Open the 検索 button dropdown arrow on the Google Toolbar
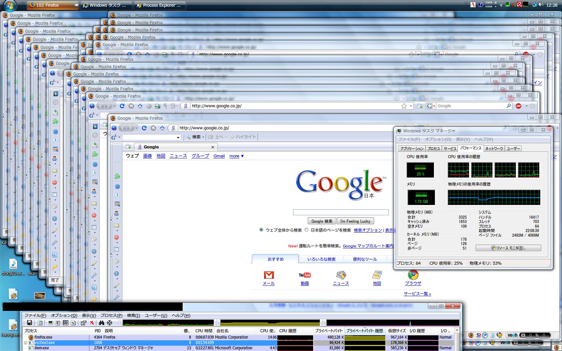This screenshot has height=351, width=562. [203, 137]
